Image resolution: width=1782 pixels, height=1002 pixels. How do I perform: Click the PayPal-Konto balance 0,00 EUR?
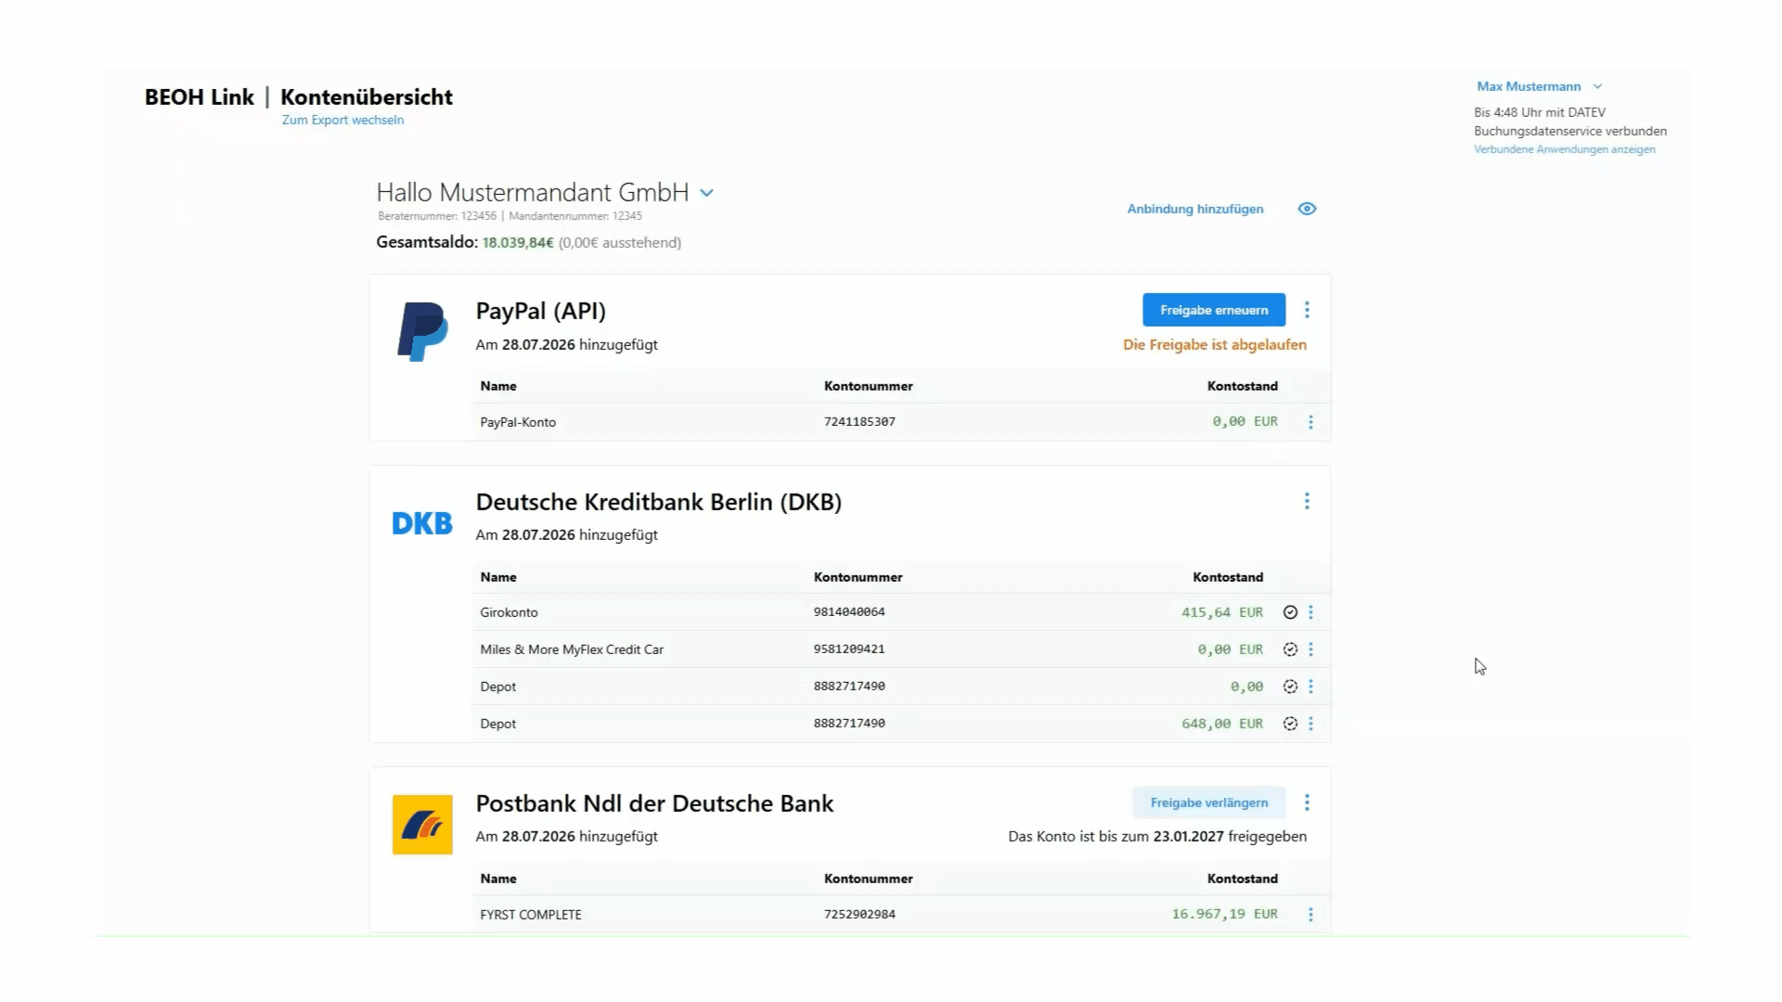pos(1245,421)
